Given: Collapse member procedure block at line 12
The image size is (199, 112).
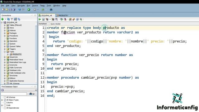Looking at the screenshot, I should [x=46, y=78].
